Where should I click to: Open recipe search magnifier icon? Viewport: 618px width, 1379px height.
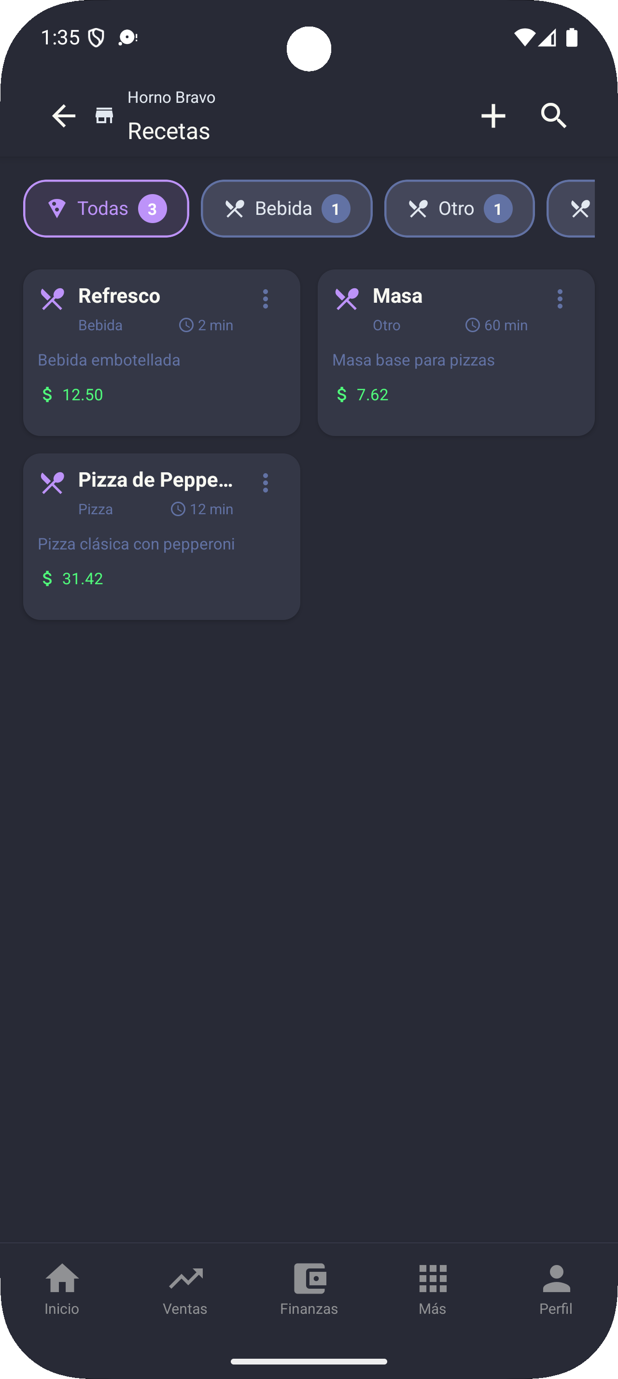click(x=553, y=115)
